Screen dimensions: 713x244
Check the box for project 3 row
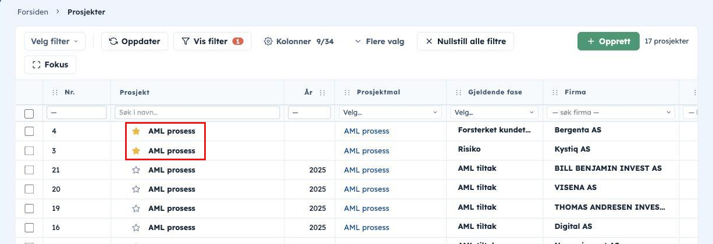[x=29, y=150]
